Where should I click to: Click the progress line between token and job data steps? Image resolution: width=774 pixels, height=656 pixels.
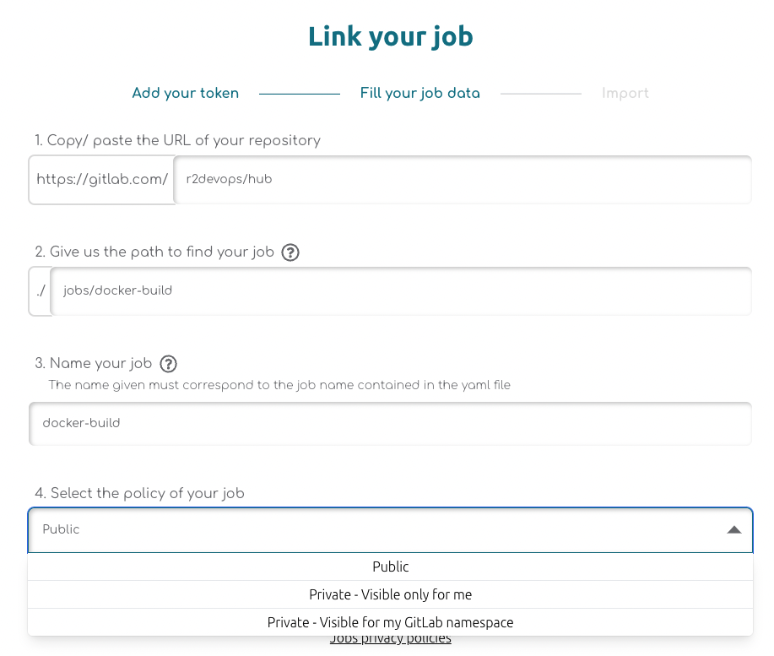click(x=299, y=93)
